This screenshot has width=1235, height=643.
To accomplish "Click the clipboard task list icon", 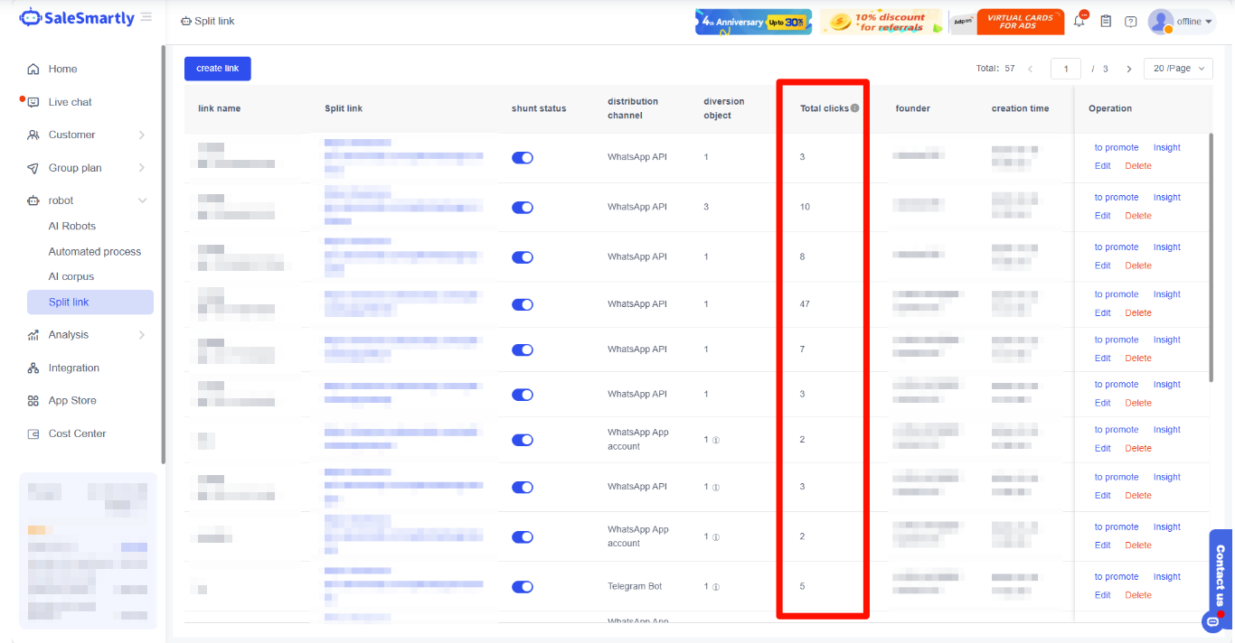I will [1105, 21].
